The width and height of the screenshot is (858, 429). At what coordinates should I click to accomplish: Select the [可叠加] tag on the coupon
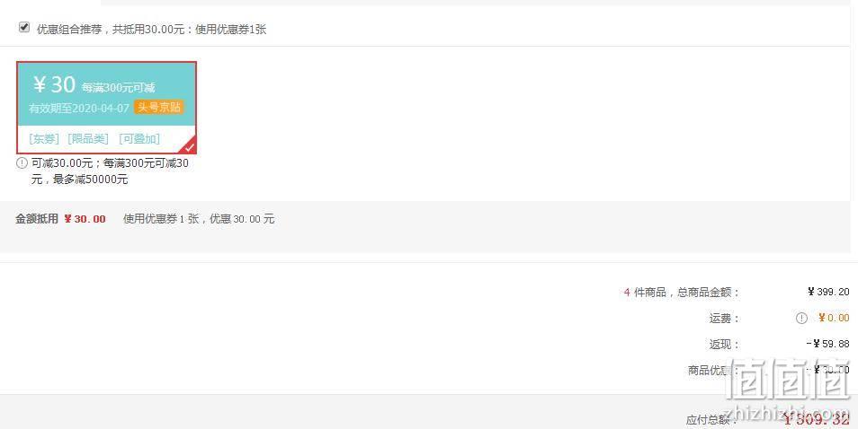139,139
